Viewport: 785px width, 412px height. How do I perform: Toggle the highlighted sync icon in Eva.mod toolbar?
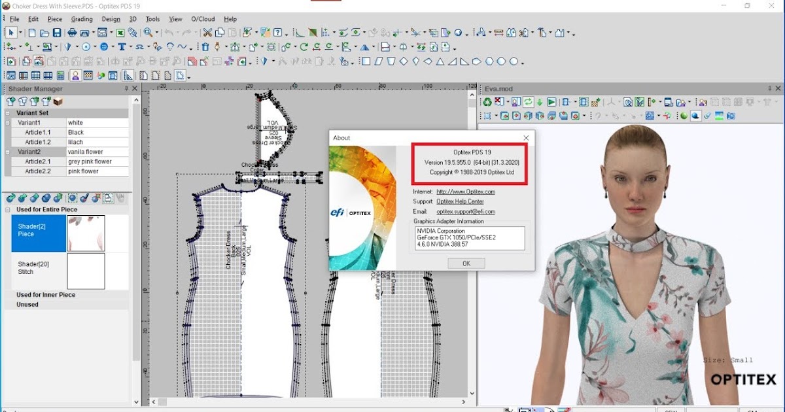(527, 101)
